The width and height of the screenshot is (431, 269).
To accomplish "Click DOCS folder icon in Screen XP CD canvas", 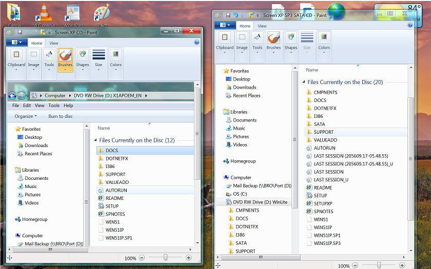I will 101,151.
